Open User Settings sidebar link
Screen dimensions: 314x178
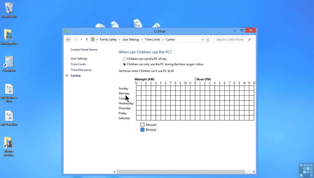click(x=79, y=59)
